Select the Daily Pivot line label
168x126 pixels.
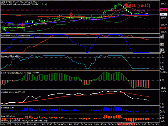pyautogui.click(x=115, y=10)
